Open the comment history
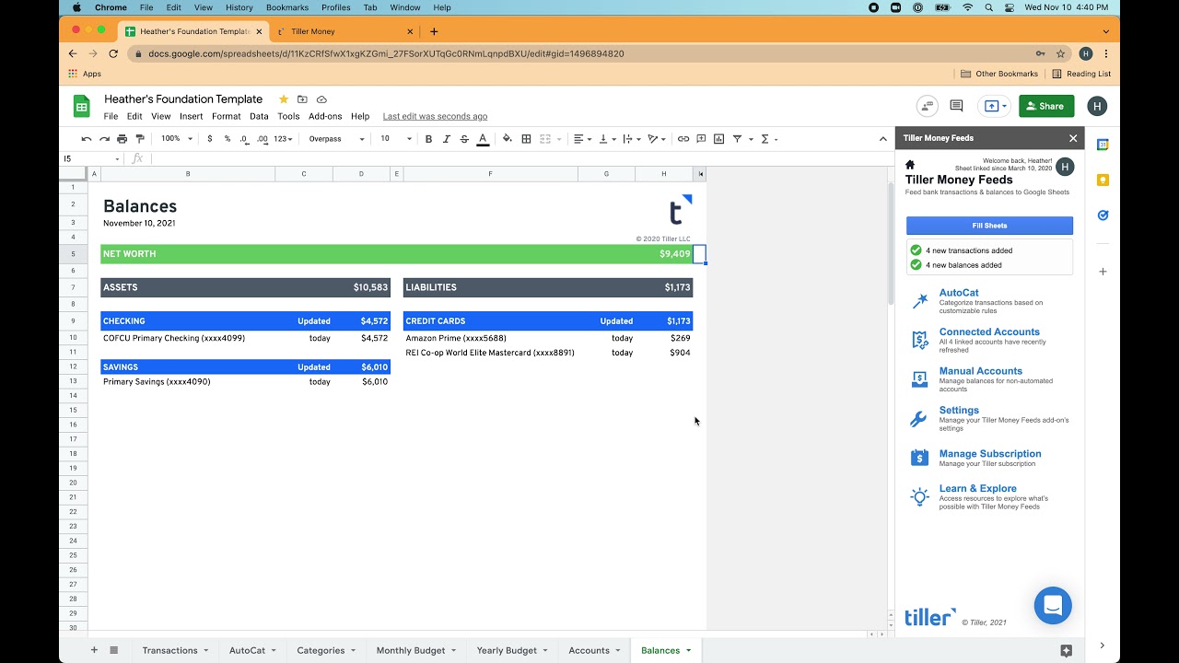Screen dimensions: 1179x663 [x=956, y=106]
